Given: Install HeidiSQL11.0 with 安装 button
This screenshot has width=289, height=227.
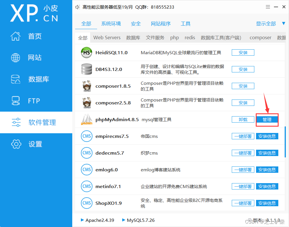Looking at the screenshot, I should 243,52.
